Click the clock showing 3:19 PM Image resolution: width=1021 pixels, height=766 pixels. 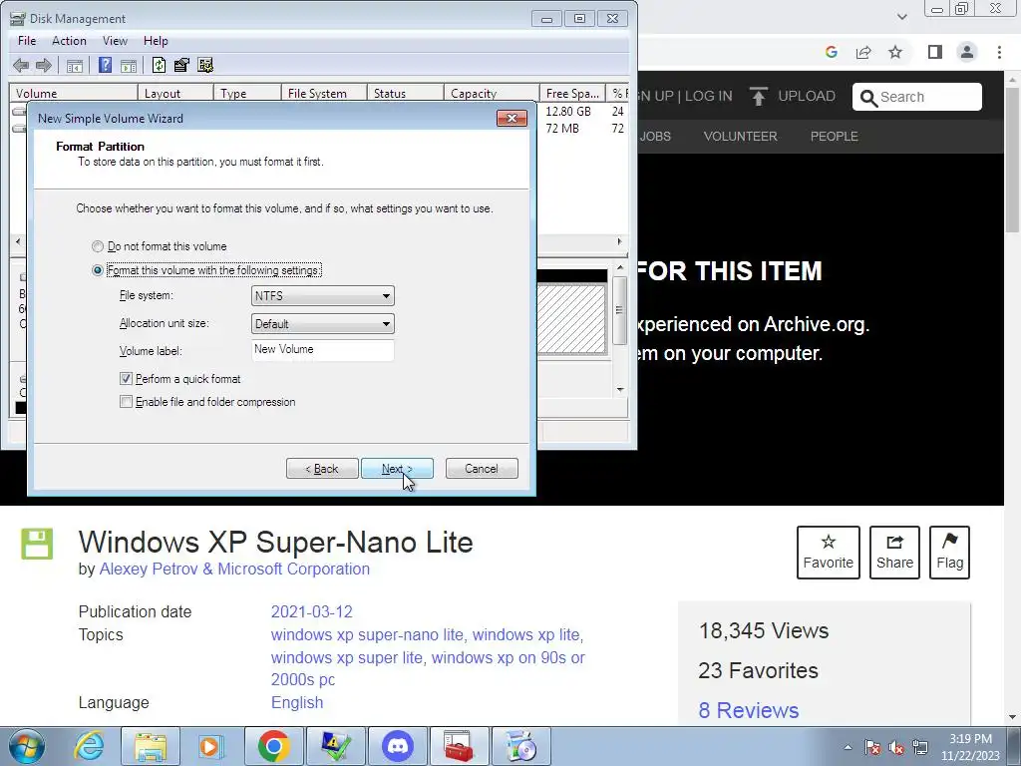coord(970,747)
